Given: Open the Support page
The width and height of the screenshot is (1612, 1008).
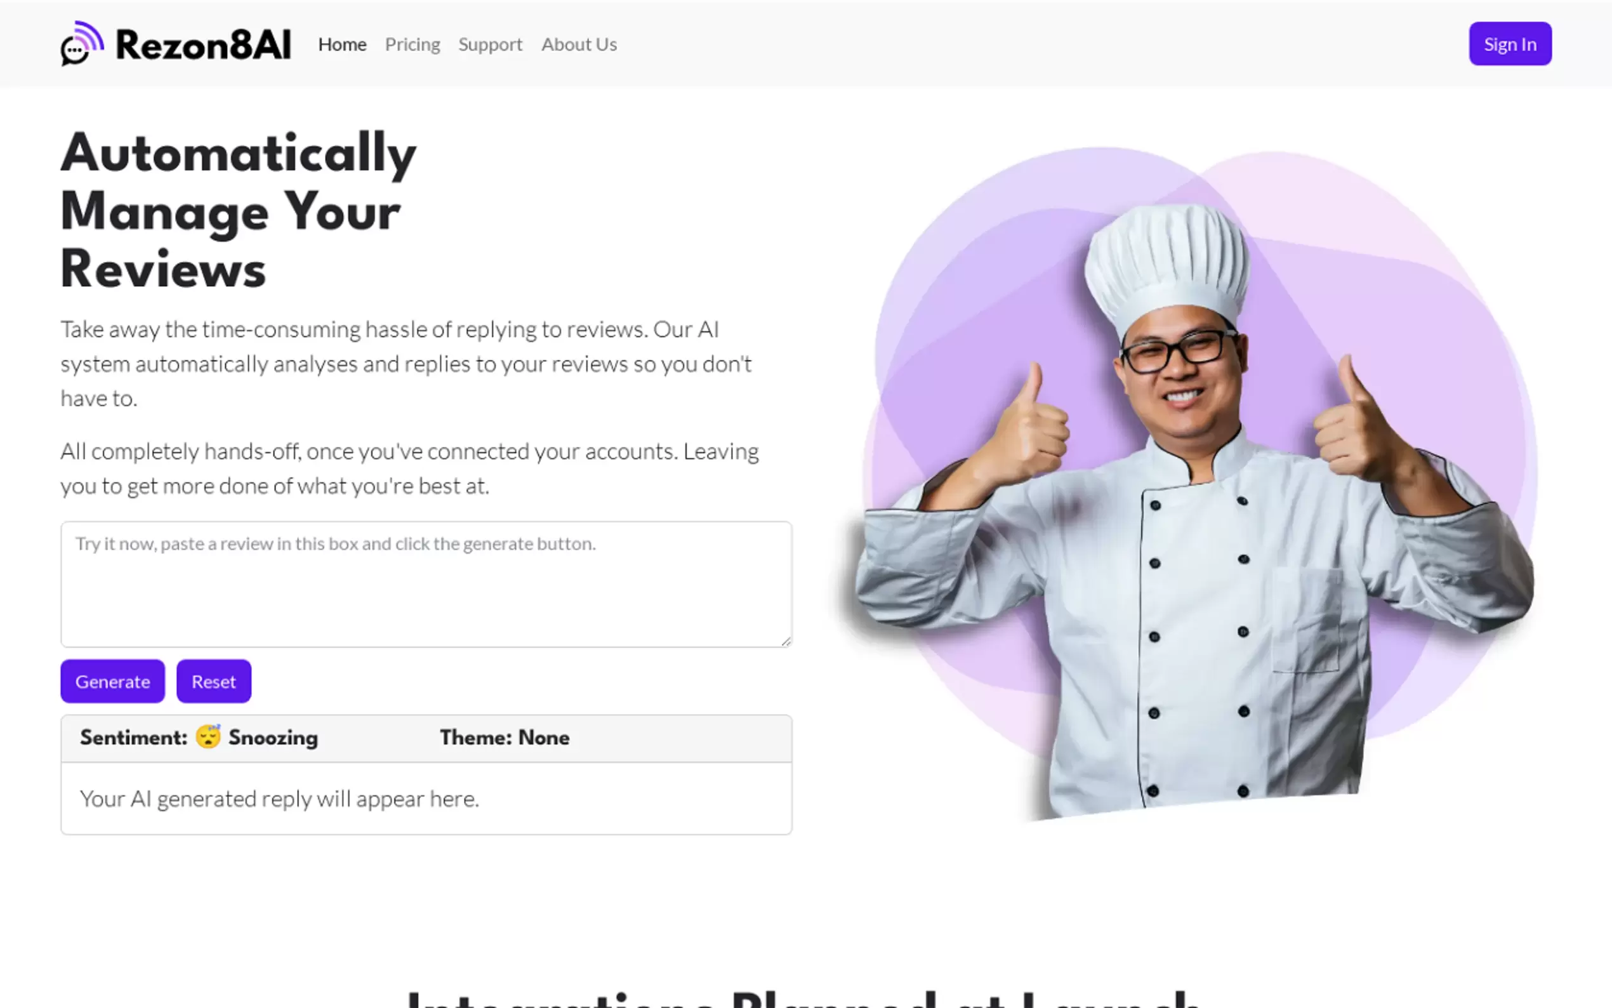Looking at the screenshot, I should tap(490, 44).
